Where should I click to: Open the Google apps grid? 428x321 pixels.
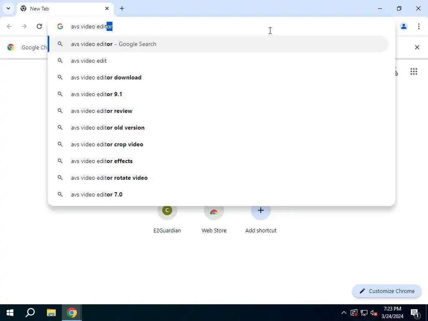coord(413,71)
